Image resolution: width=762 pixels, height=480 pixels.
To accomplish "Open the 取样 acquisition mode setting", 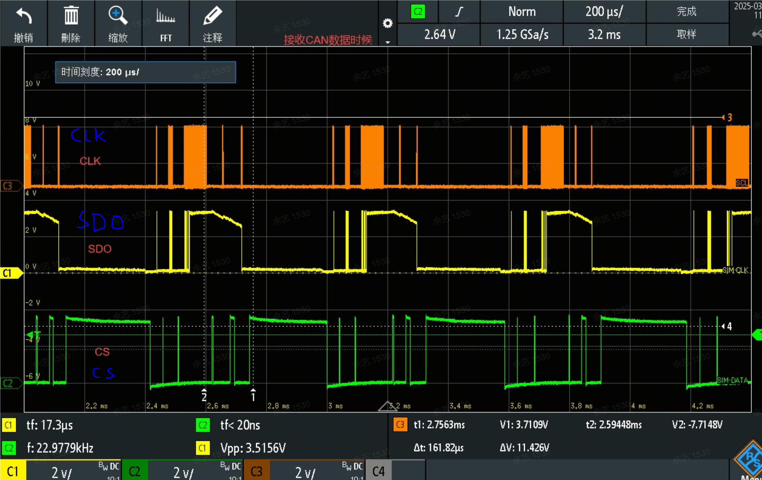I will [x=687, y=35].
